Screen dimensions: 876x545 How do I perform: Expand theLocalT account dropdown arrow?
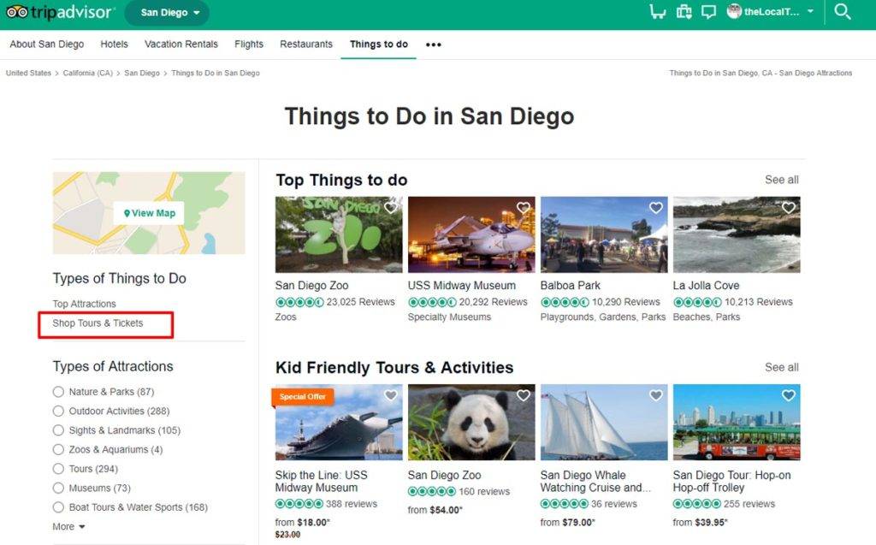(810, 11)
